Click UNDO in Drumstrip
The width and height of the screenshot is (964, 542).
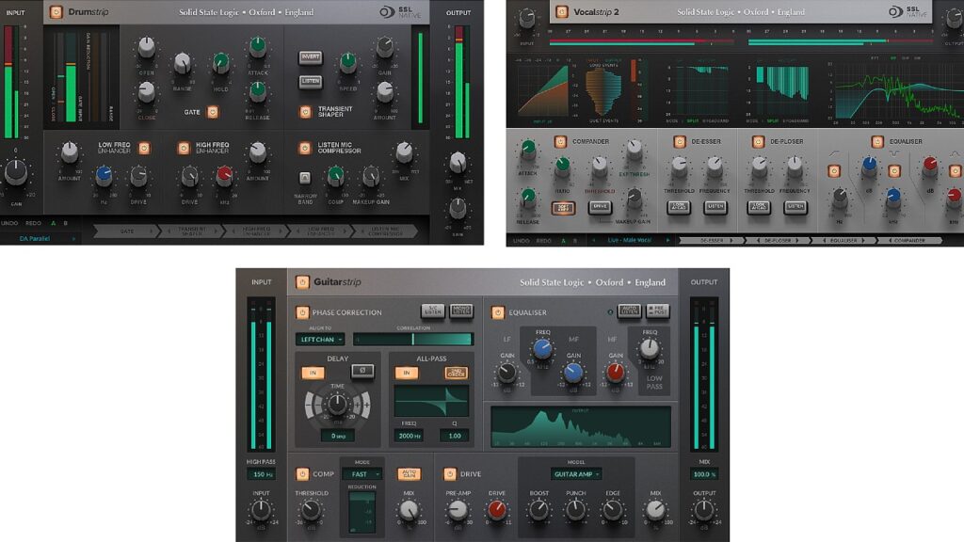(8, 222)
